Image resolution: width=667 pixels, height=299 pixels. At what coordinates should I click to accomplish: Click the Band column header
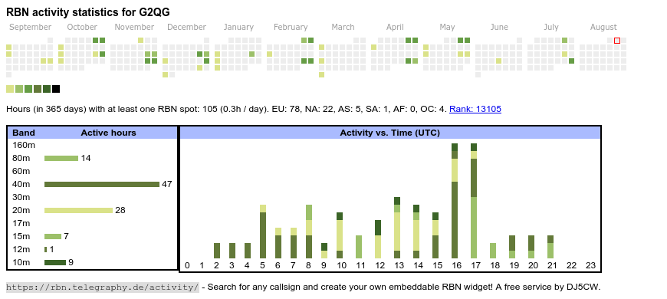pos(24,133)
